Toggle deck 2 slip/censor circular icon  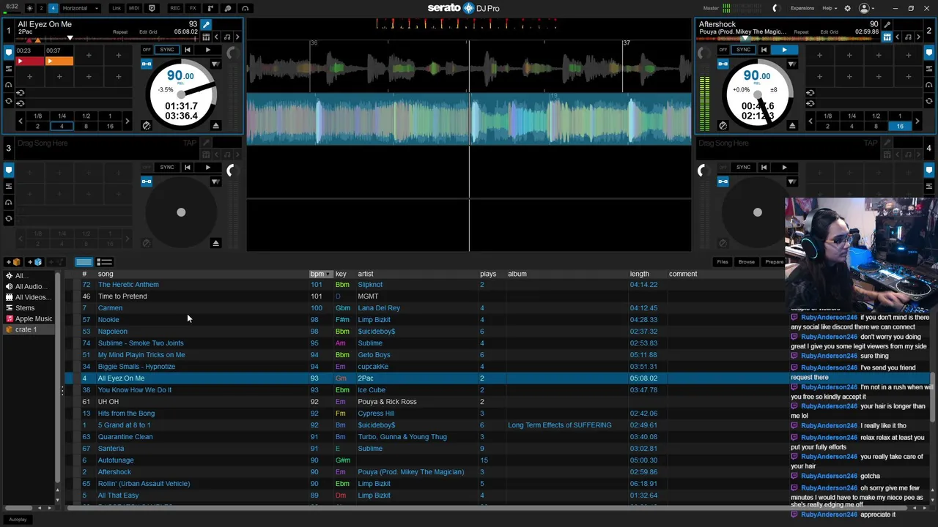click(x=723, y=126)
